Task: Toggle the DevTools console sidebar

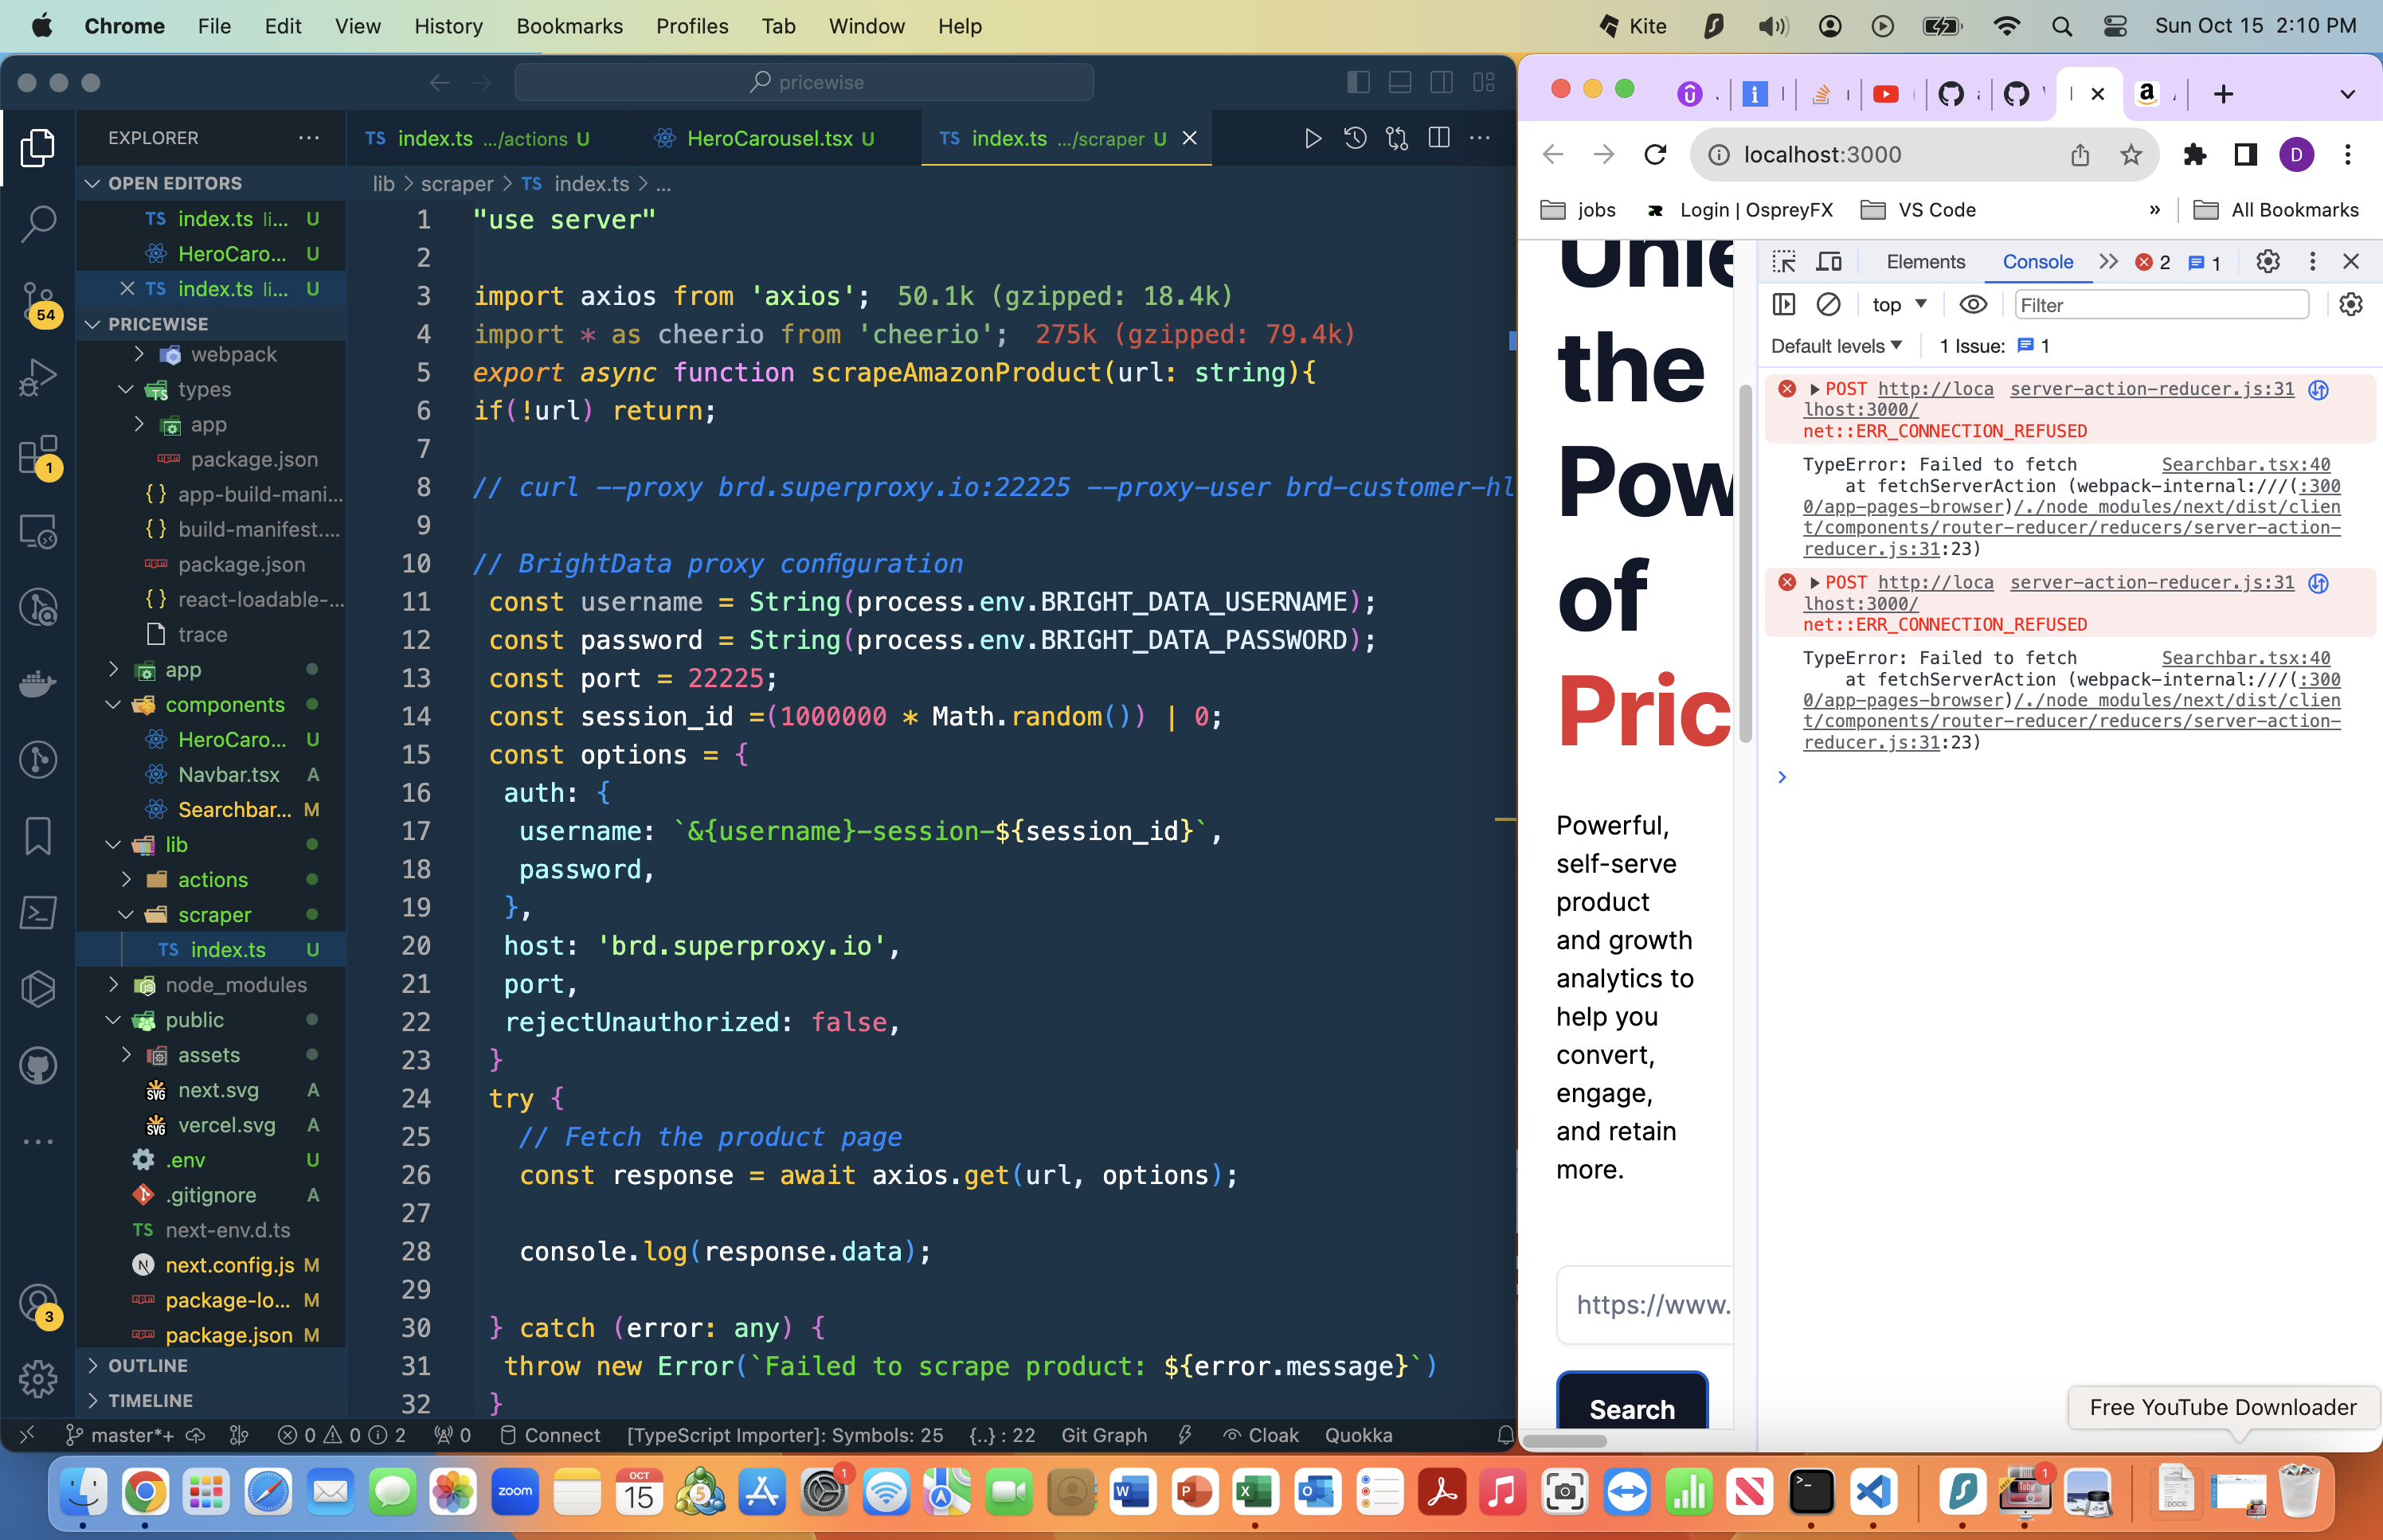Action: (x=1784, y=305)
